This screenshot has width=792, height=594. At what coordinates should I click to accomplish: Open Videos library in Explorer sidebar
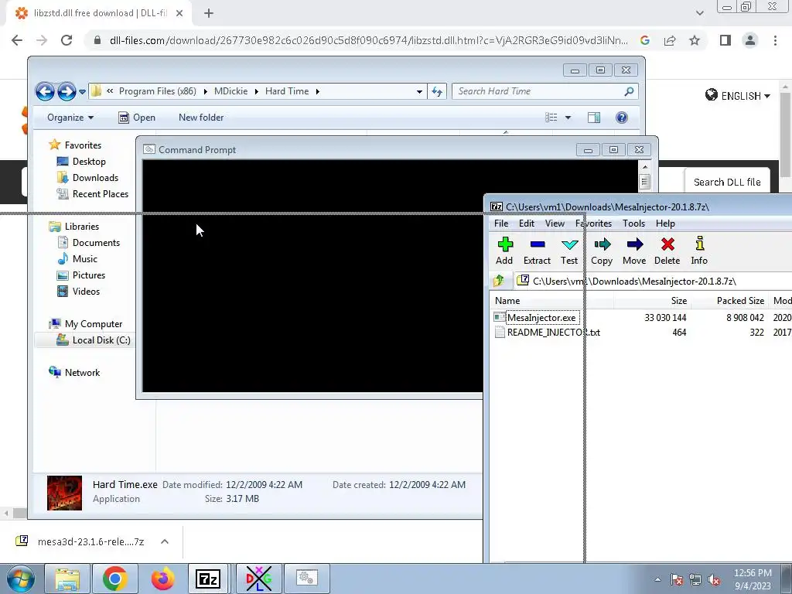[x=86, y=291]
